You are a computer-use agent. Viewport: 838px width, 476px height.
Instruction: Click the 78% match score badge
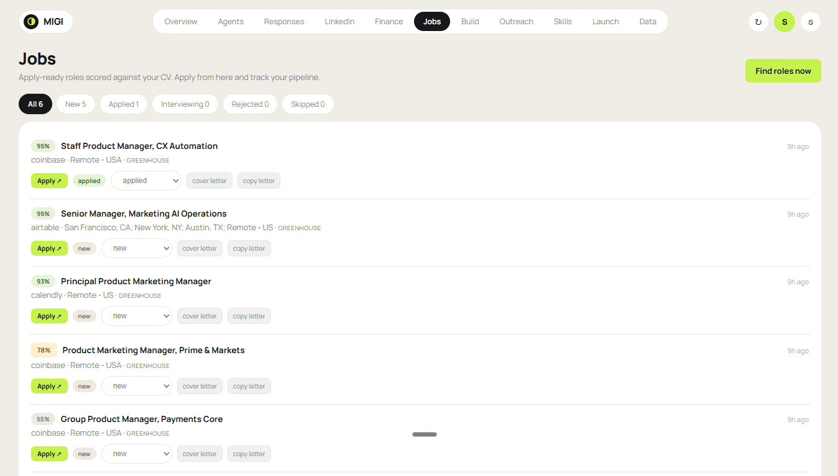pos(44,350)
